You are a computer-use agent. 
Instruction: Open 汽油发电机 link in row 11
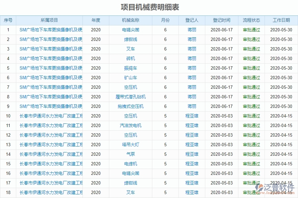[x=131, y=125]
